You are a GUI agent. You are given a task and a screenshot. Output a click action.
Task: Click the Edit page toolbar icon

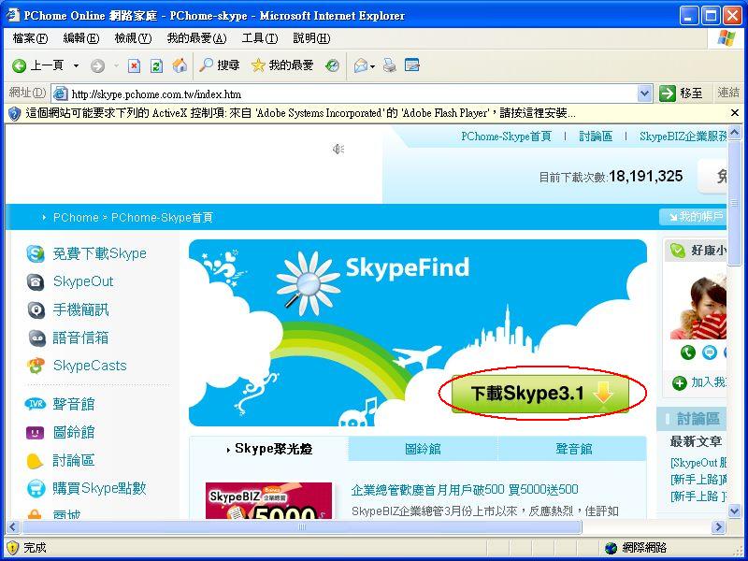[411, 65]
